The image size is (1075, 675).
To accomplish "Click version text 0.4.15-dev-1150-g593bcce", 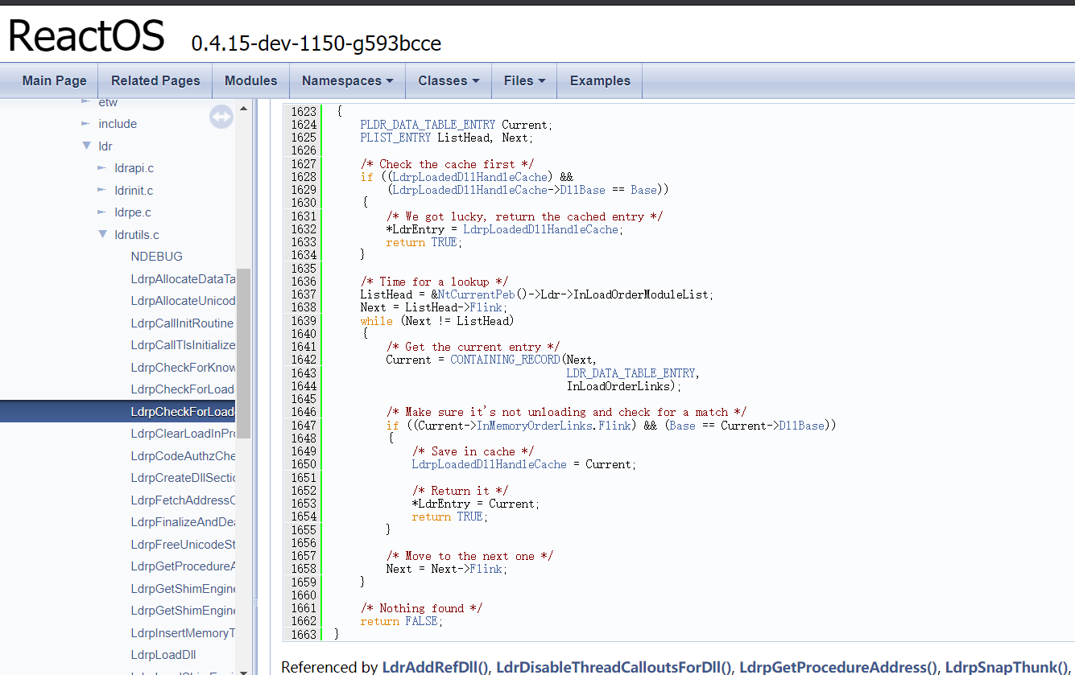I will (x=316, y=43).
